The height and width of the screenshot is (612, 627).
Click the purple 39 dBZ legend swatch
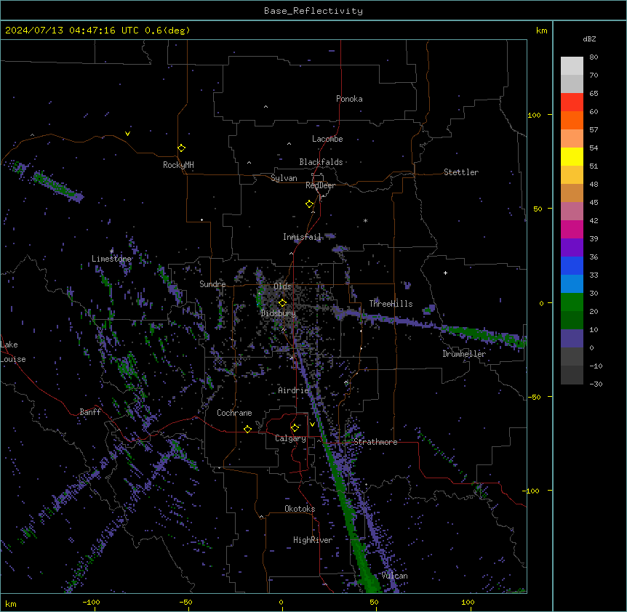pyautogui.click(x=572, y=247)
